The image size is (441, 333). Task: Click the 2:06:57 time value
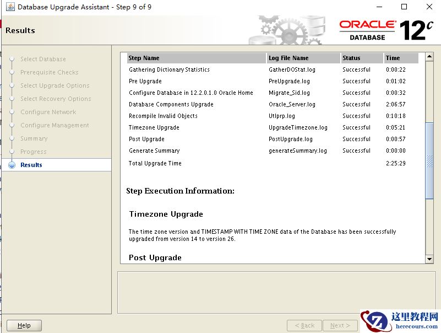(x=395, y=104)
